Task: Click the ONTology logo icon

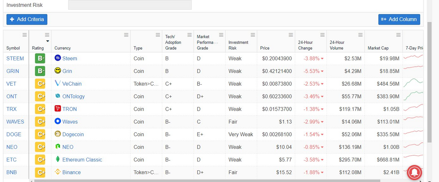Action: 58,96
